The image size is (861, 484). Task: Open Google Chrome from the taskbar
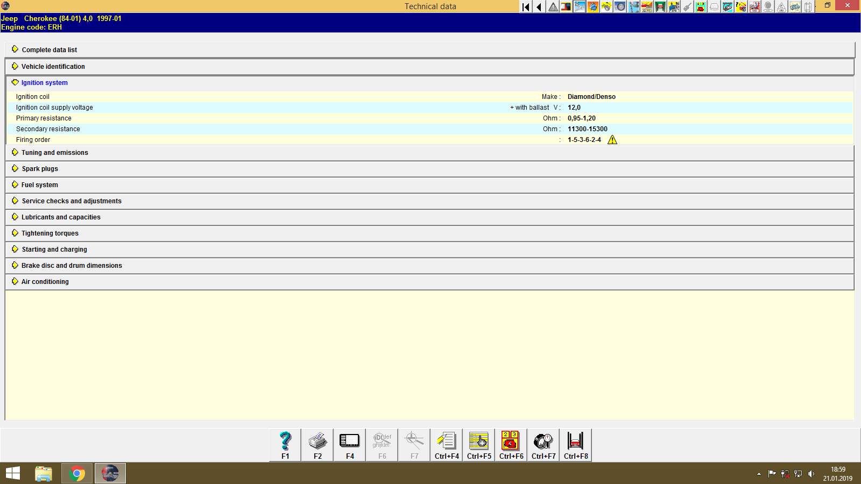pos(76,473)
